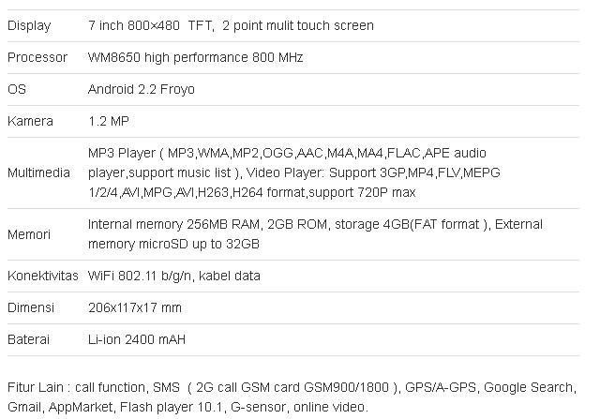This screenshot has width=600, height=419.
Task: Click the 206x117x17 mm value
Action: point(135,307)
